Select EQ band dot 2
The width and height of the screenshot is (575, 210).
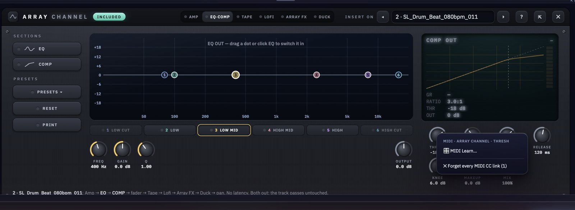[174, 75]
